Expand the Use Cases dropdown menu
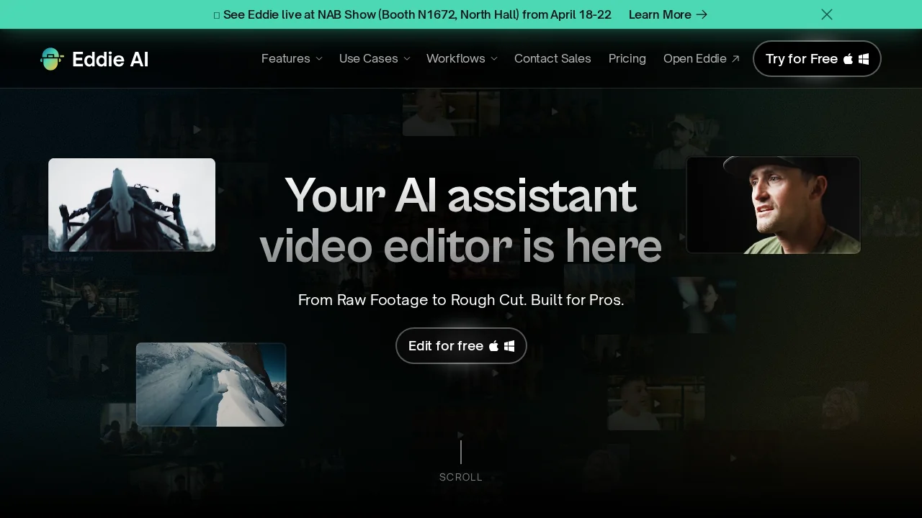Screen dimensions: 922x518 click(375, 59)
